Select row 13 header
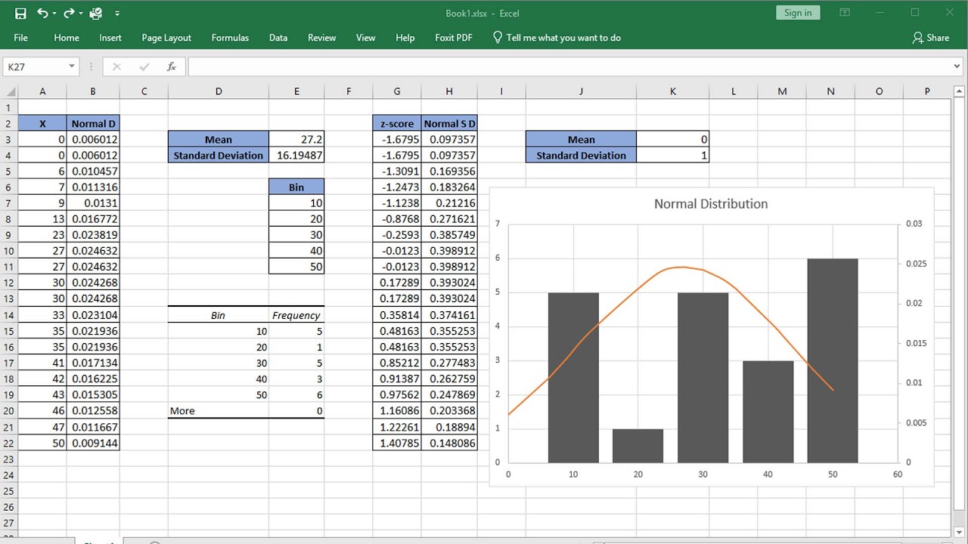The width and height of the screenshot is (968, 544). pos(9,298)
